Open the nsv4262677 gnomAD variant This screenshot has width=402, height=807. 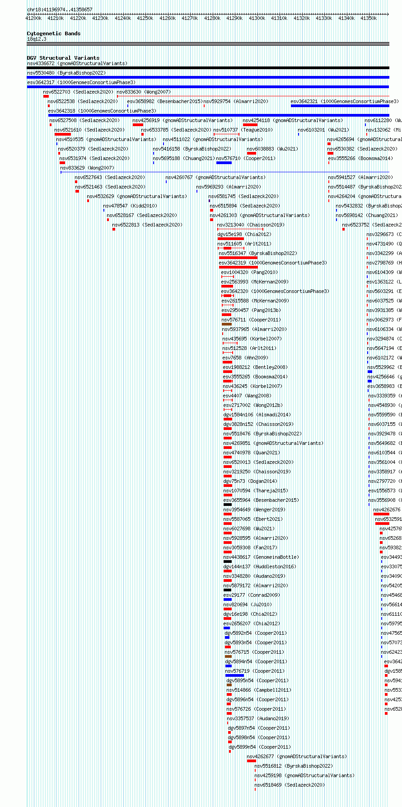297,756
